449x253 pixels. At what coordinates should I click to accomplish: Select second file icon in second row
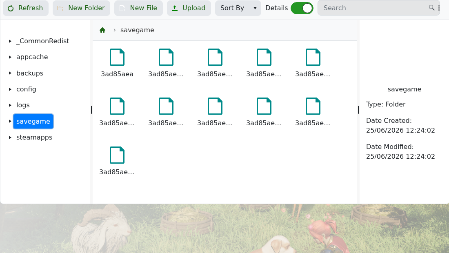166,106
